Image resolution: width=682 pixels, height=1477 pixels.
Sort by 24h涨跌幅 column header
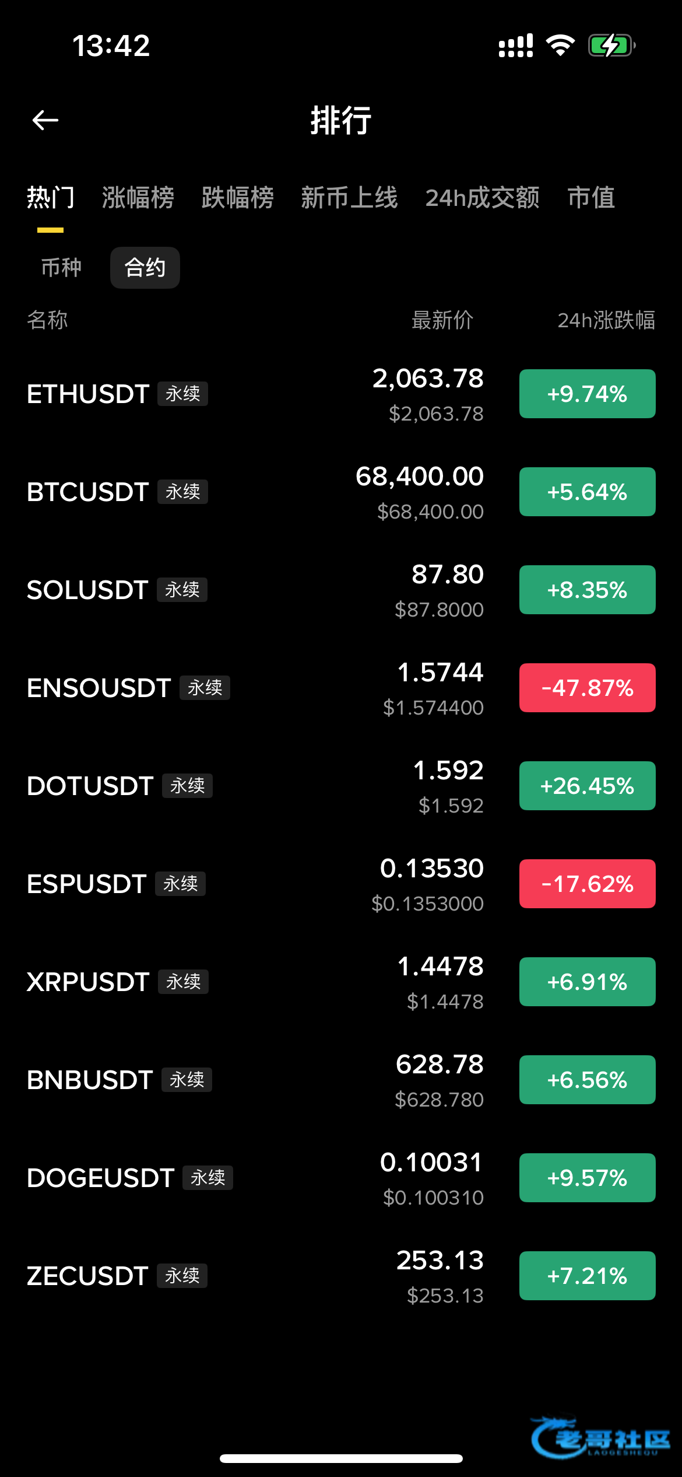(x=606, y=320)
